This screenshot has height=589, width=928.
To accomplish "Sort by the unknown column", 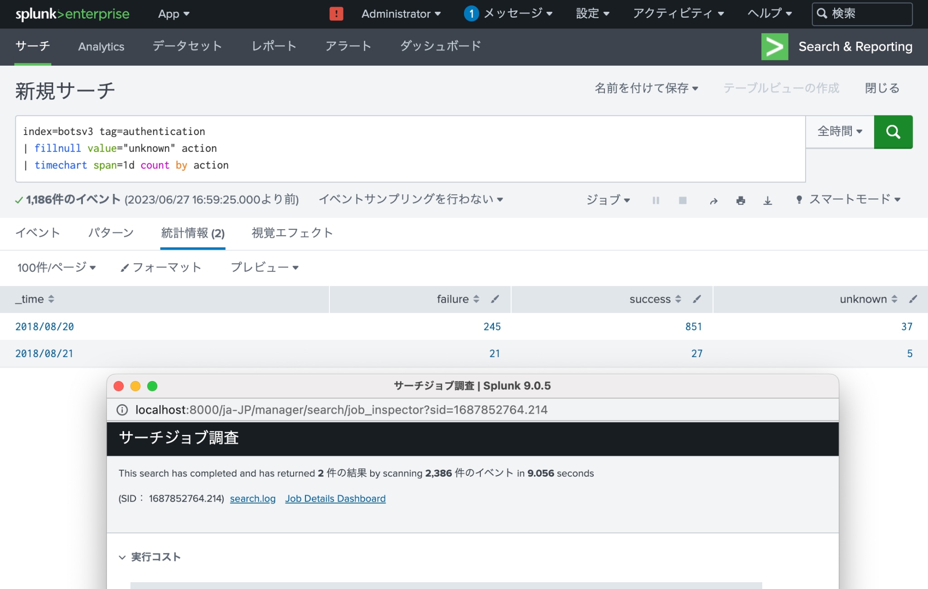I will click(869, 299).
